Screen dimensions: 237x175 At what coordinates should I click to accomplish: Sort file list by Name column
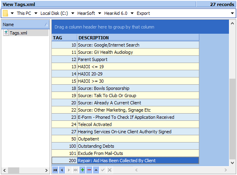[25, 24]
